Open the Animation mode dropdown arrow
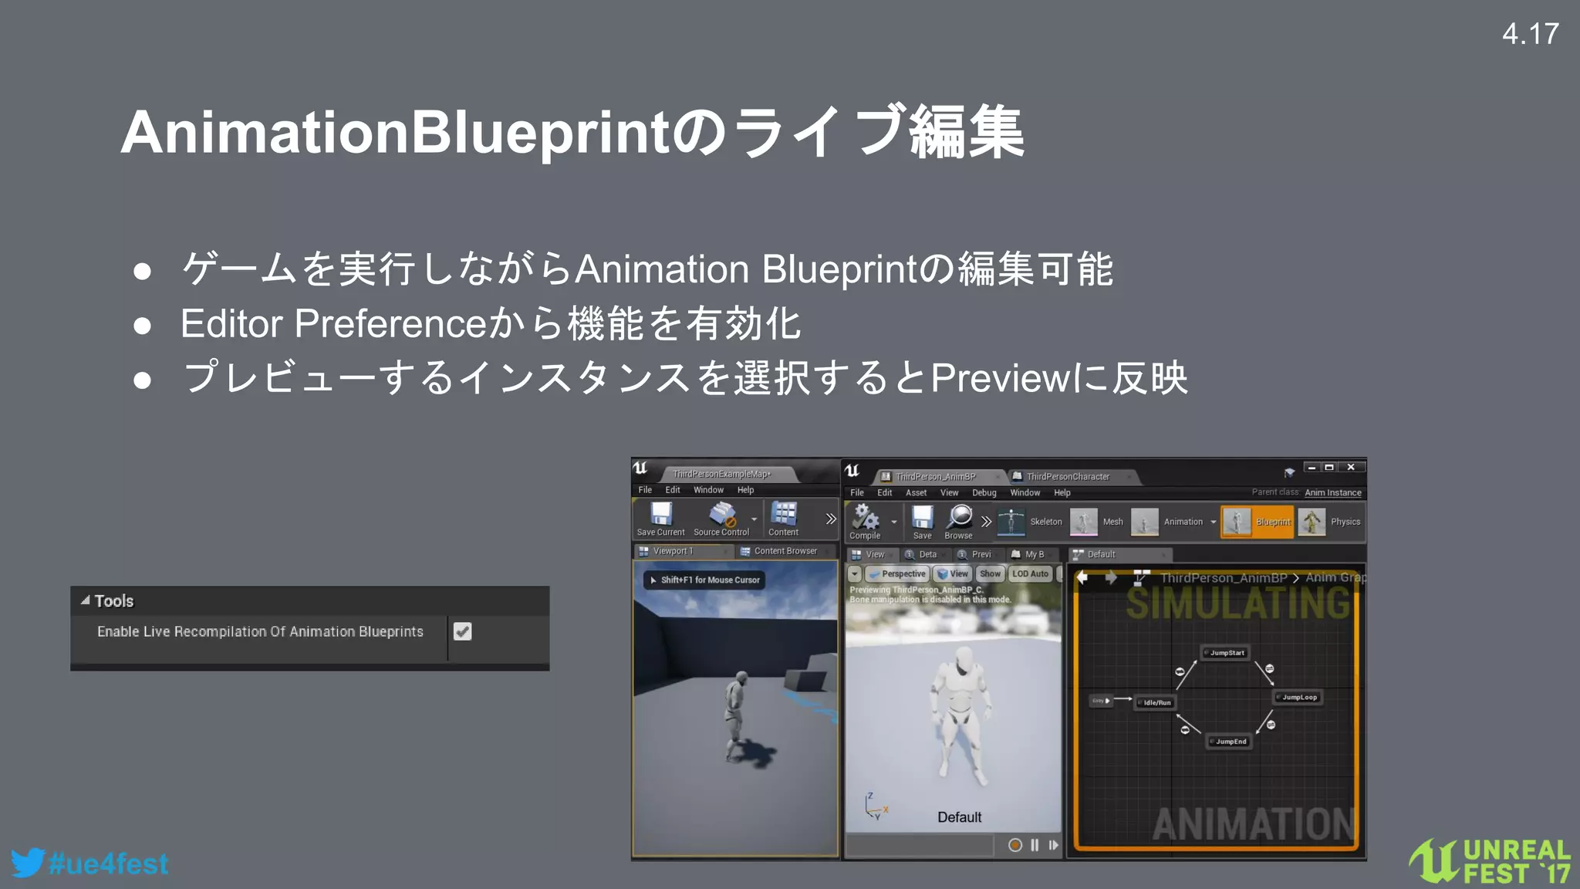 tap(1214, 522)
